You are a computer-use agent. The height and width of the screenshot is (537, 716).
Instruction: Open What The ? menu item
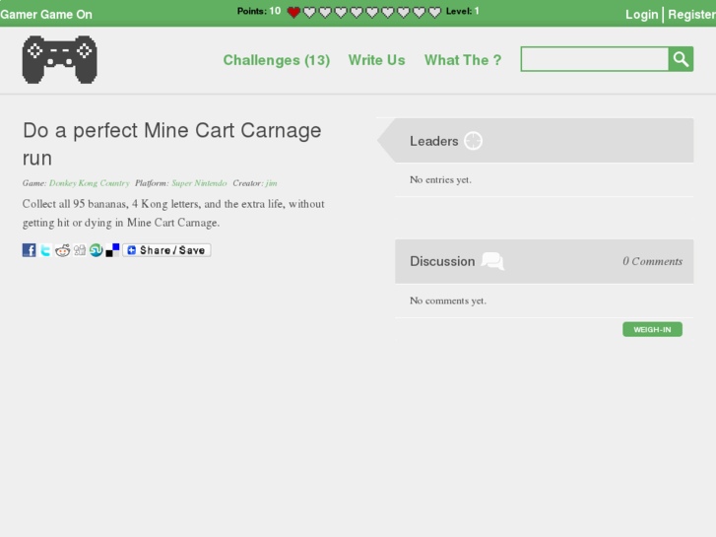tap(463, 60)
